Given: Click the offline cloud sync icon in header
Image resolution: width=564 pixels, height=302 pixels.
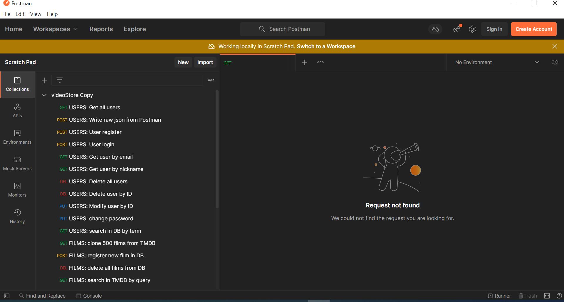Looking at the screenshot, I should pyautogui.click(x=435, y=29).
